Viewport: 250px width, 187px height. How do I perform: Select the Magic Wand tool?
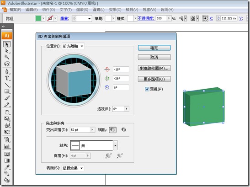point(7,57)
